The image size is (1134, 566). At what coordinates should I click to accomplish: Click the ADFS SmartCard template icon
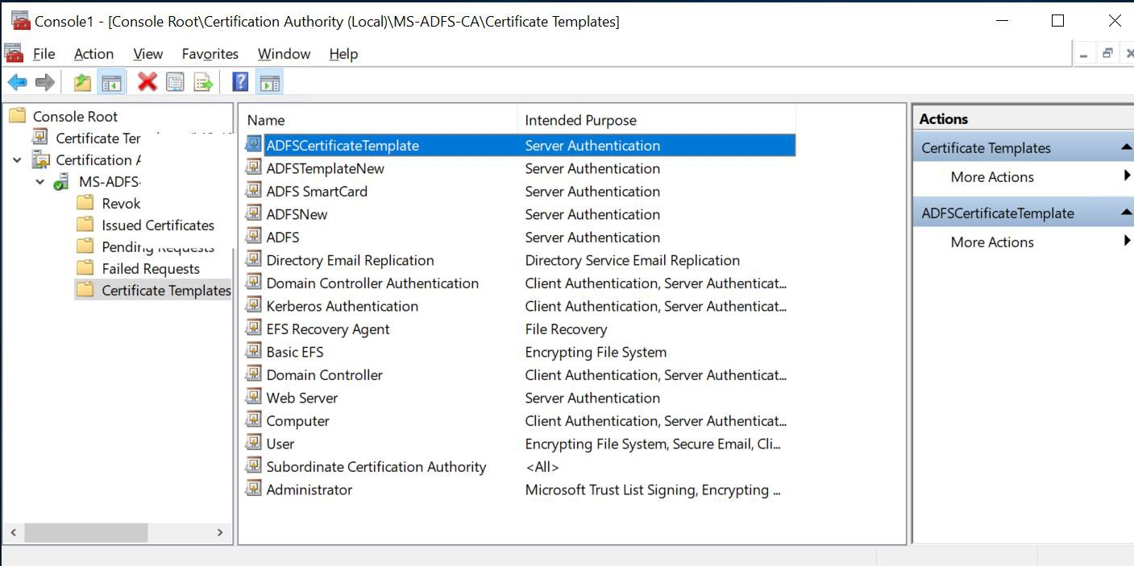pyautogui.click(x=254, y=191)
